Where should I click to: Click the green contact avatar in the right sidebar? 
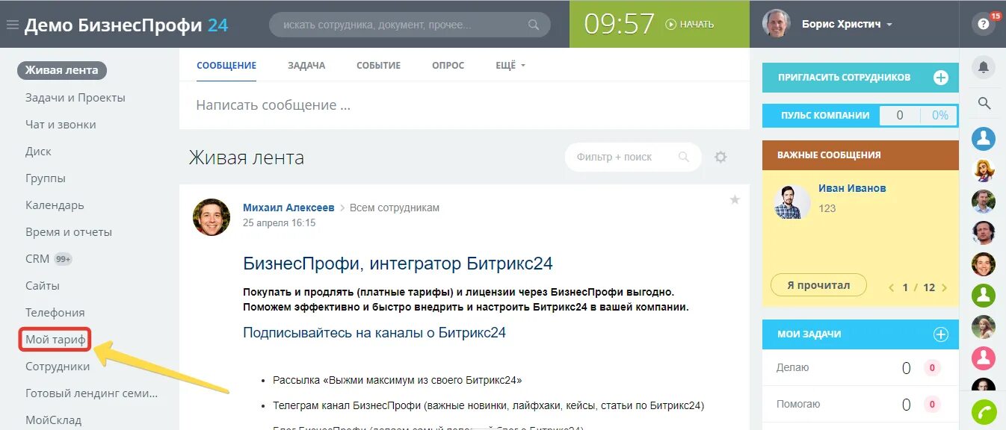pyautogui.click(x=984, y=296)
